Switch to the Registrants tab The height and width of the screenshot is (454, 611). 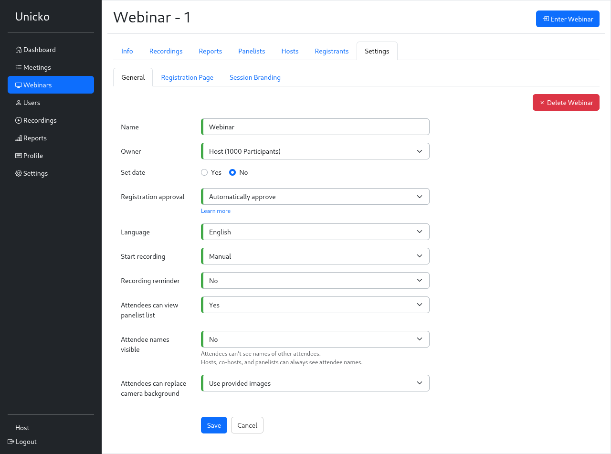click(332, 51)
